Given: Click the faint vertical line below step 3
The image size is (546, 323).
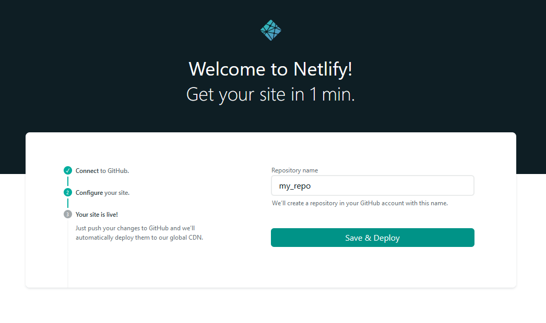Looking at the screenshot, I should point(68,255).
